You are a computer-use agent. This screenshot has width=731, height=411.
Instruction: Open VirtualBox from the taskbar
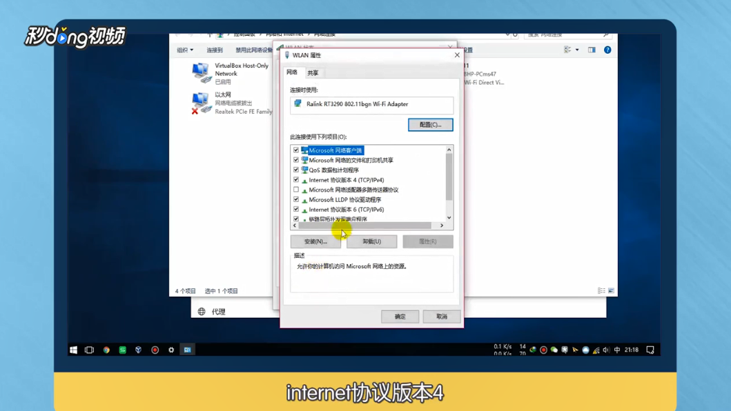pyautogui.click(x=139, y=350)
